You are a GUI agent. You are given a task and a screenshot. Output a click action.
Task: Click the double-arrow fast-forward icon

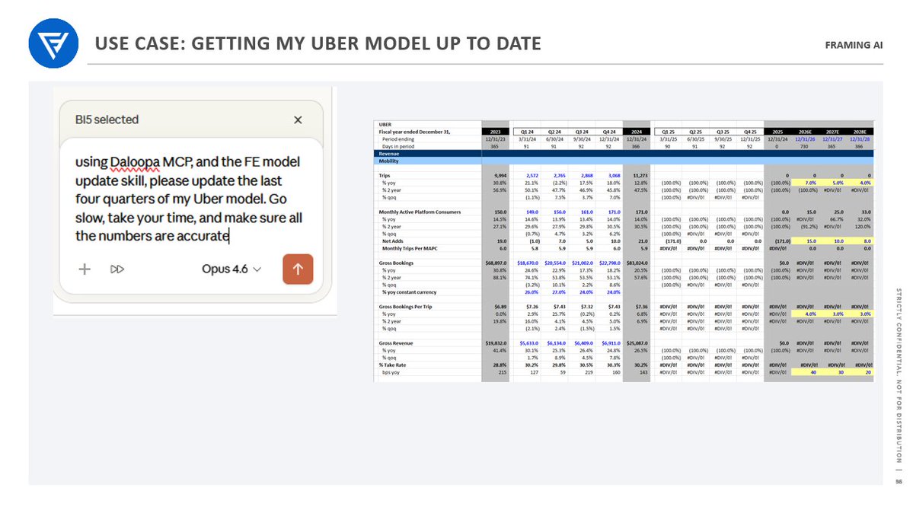pyautogui.click(x=117, y=269)
